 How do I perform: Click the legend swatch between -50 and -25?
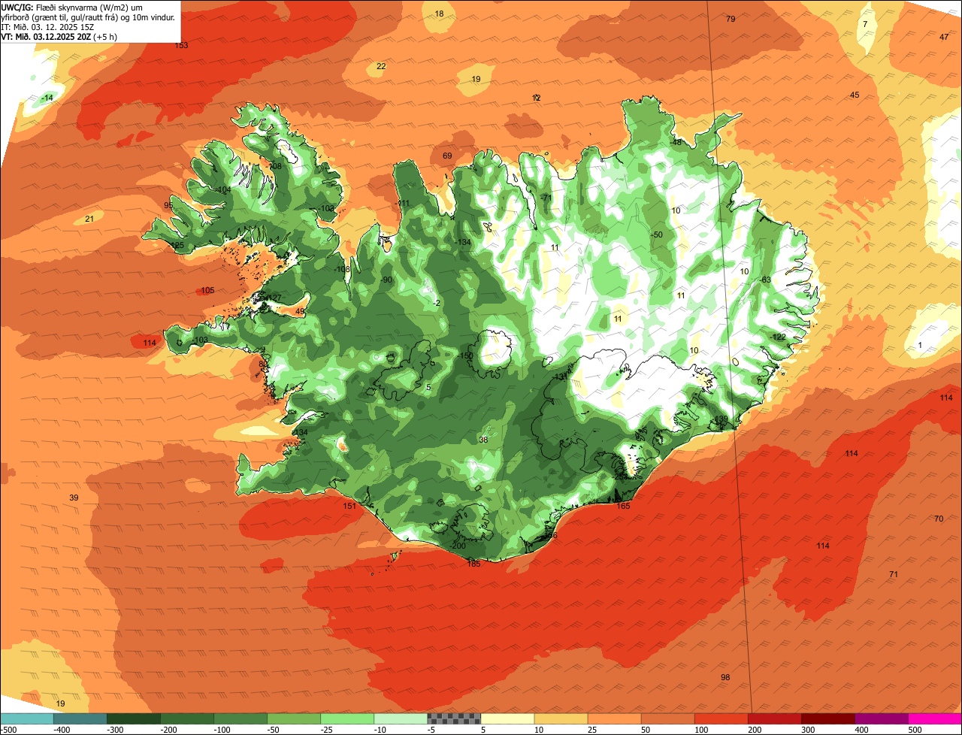pyautogui.click(x=294, y=718)
